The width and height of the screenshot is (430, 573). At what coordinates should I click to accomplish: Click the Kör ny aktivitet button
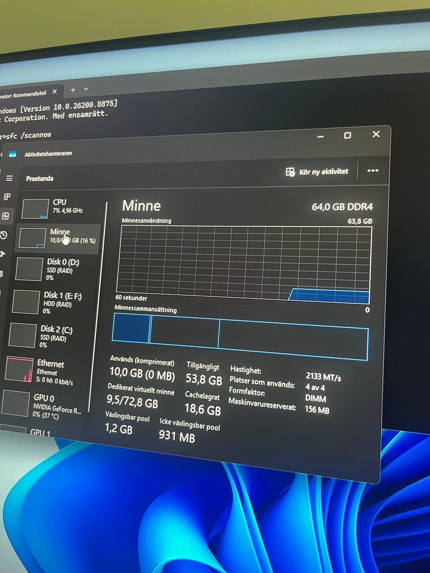coord(317,172)
